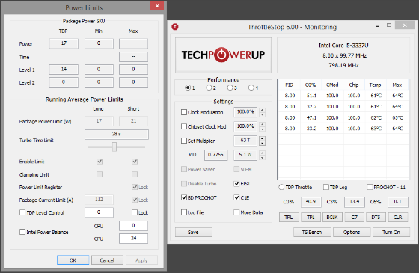This screenshot has width=419, height=273.
Task: Uncheck BD PROCHOT option
Action: pyautogui.click(x=184, y=197)
